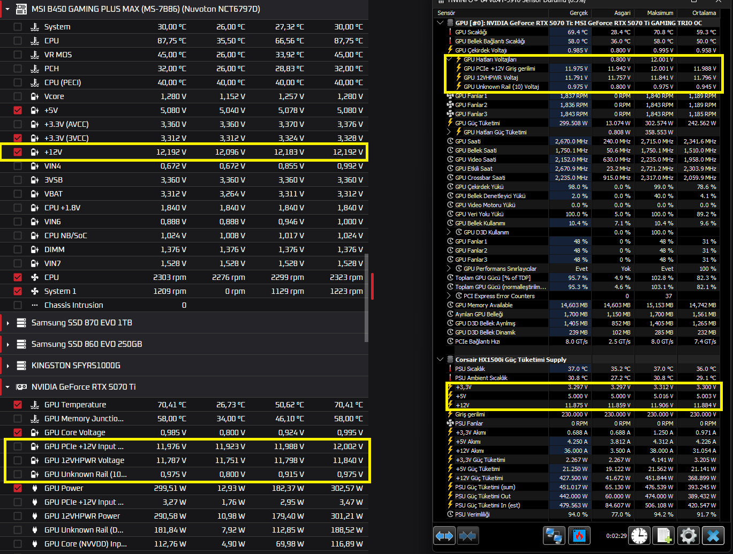Check the Chassis Intrusion checkbox
The height and width of the screenshot is (554, 733).
tap(18, 305)
